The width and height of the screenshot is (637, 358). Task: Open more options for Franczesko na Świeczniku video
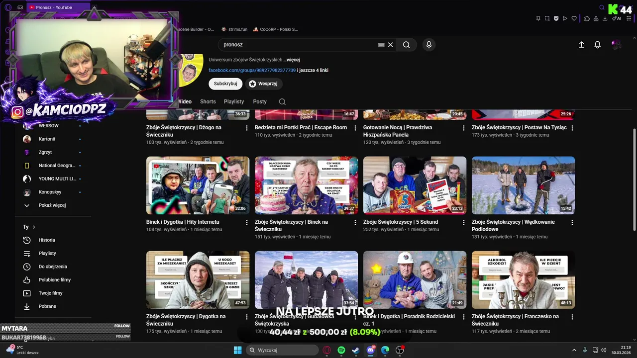point(572,317)
